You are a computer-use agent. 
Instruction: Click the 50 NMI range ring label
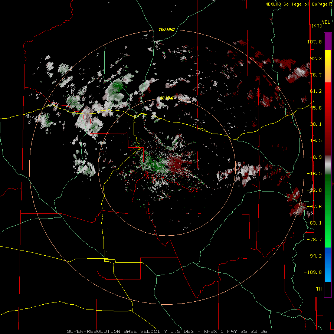point(167,98)
